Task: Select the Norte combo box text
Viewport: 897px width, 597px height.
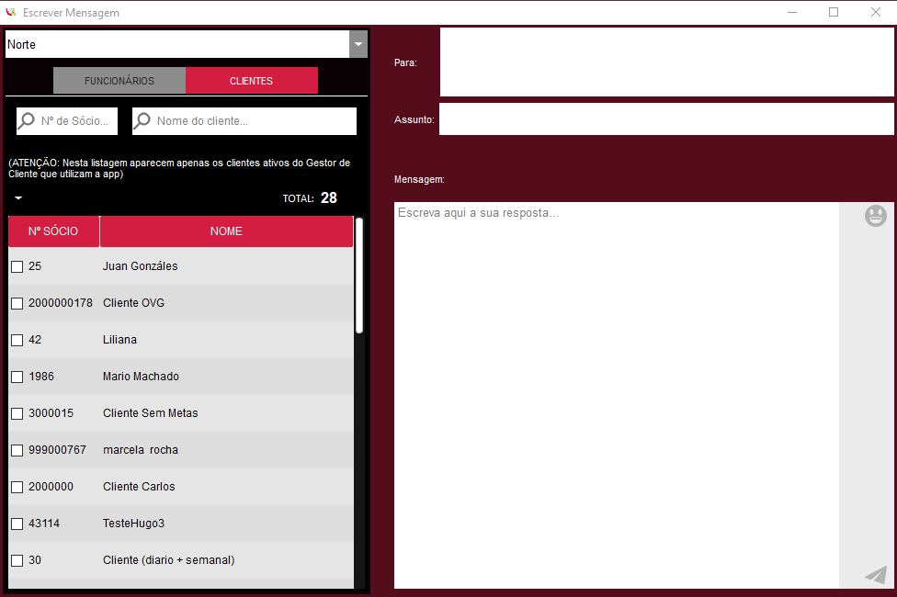Action: (21, 45)
